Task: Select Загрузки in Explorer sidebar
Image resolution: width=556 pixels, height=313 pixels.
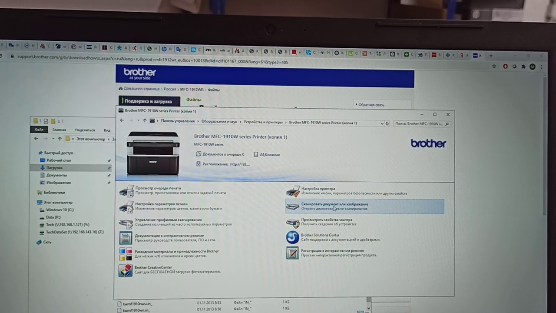Action: (54, 168)
